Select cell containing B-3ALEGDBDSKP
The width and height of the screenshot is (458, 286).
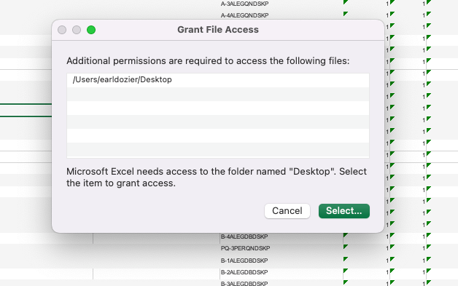tap(282, 283)
